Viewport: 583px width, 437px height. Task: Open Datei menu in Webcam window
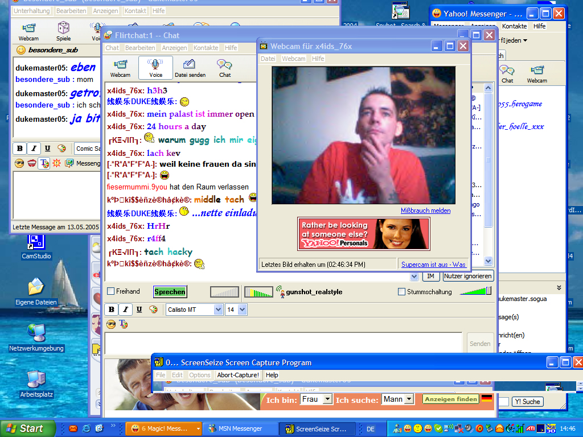pyautogui.click(x=268, y=59)
